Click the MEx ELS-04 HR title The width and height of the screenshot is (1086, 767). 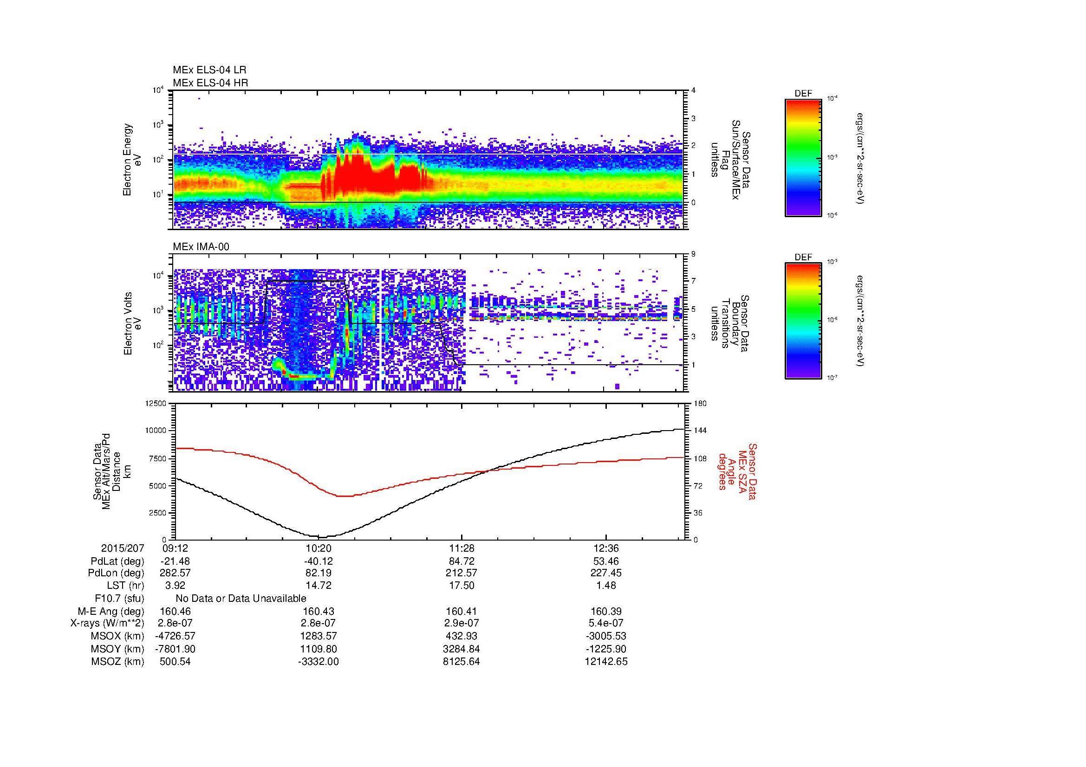point(210,83)
